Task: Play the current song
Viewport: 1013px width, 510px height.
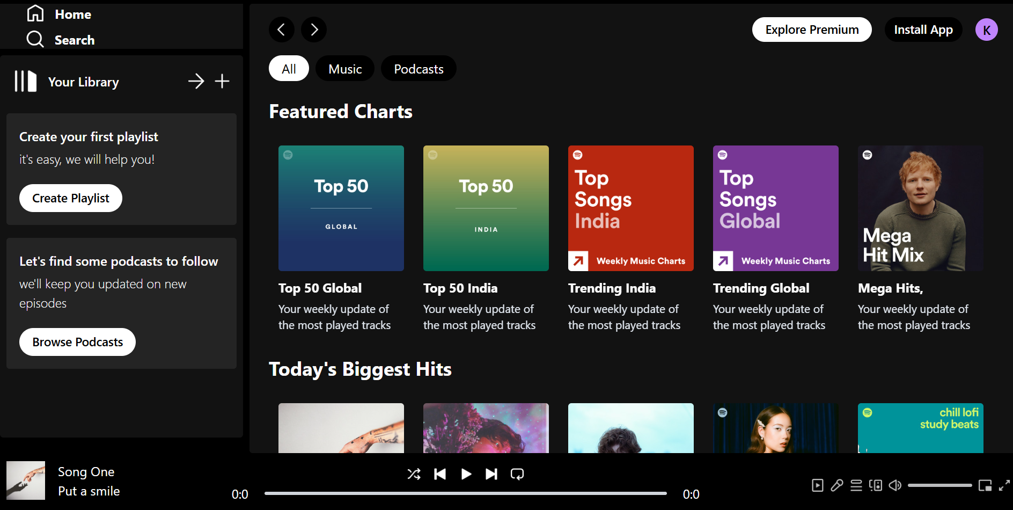Action: 466,474
